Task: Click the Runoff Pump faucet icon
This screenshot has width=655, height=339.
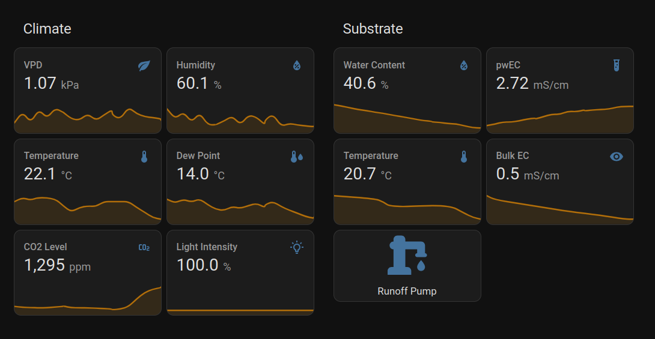Action: [x=407, y=255]
